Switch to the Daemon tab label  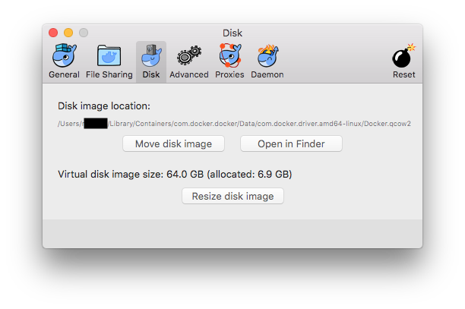[x=267, y=74]
